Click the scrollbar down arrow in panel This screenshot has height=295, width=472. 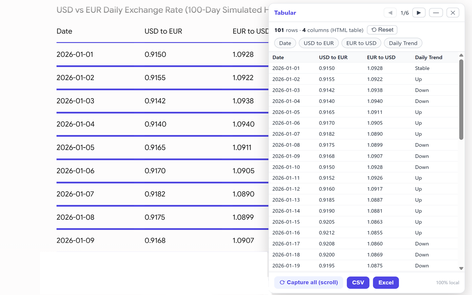click(461, 268)
